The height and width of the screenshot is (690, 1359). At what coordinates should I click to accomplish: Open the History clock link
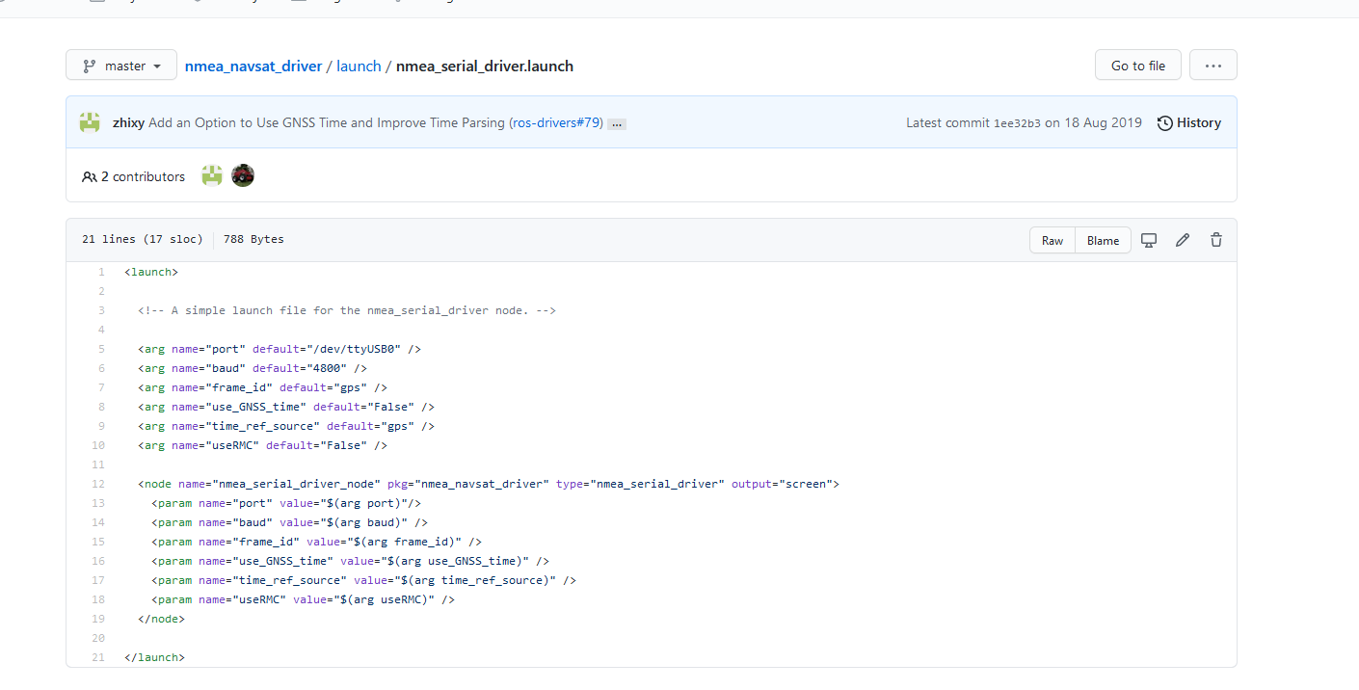[x=1189, y=122]
